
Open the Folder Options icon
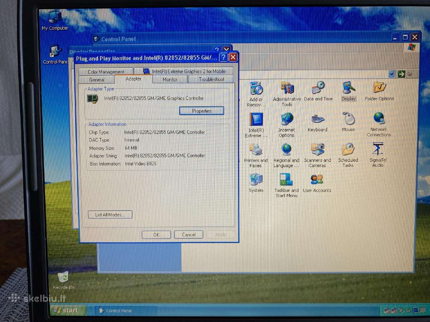click(x=379, y=91)
